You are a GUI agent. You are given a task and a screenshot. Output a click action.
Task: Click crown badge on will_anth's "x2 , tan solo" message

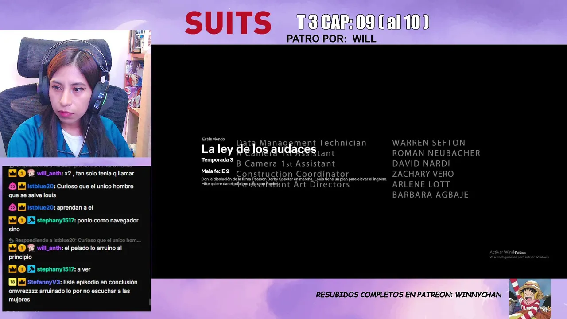pos(12,173)
